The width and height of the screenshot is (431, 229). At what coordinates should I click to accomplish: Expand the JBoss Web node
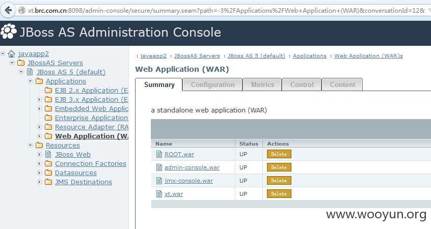39,155
